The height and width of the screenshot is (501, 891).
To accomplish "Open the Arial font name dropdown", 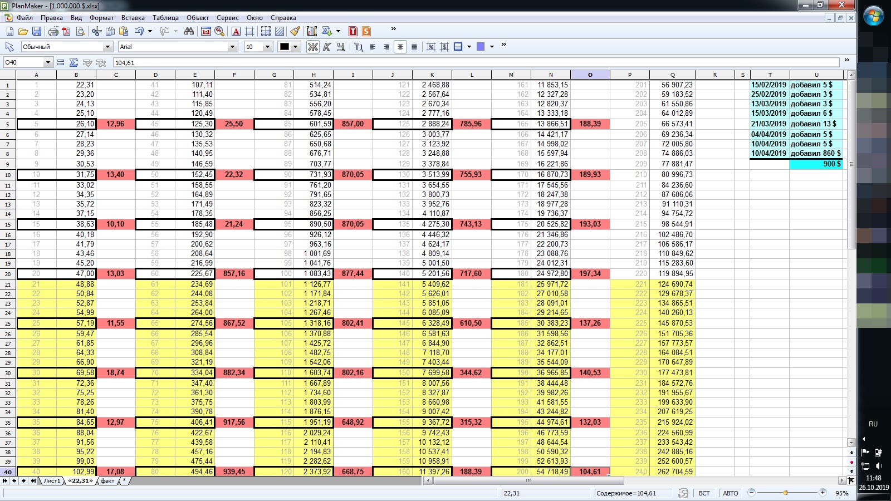I will tap(233, 47).
